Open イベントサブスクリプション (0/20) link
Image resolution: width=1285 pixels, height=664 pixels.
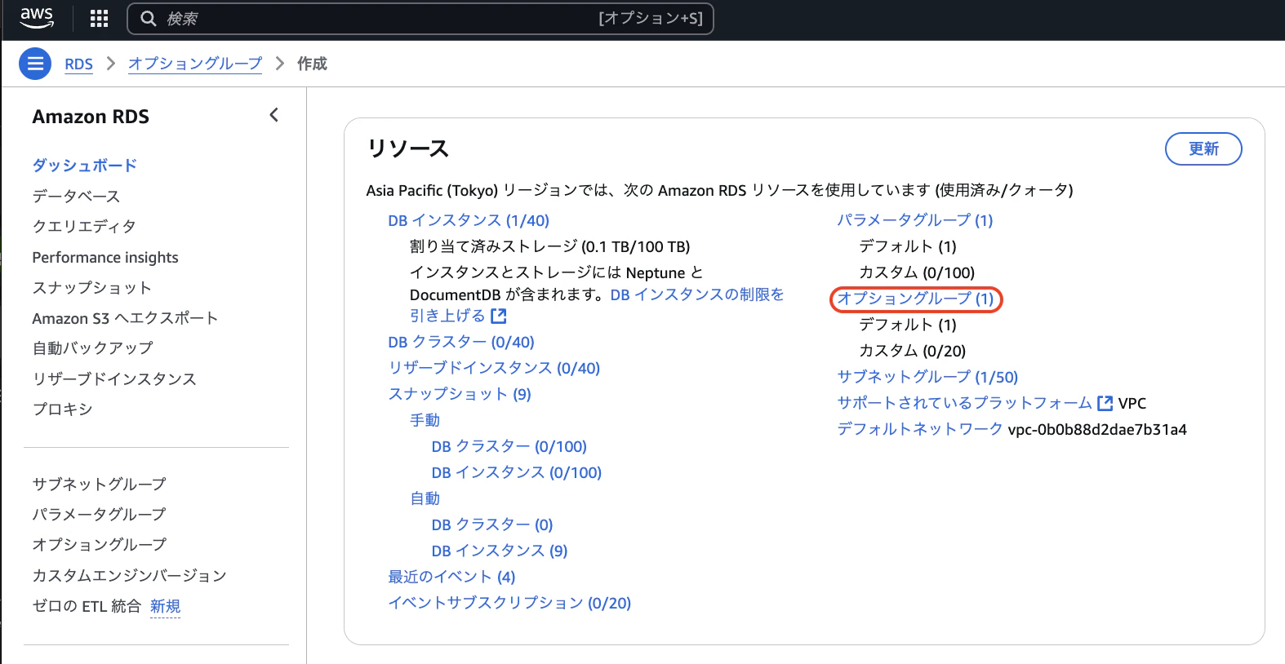click(509, 603)
